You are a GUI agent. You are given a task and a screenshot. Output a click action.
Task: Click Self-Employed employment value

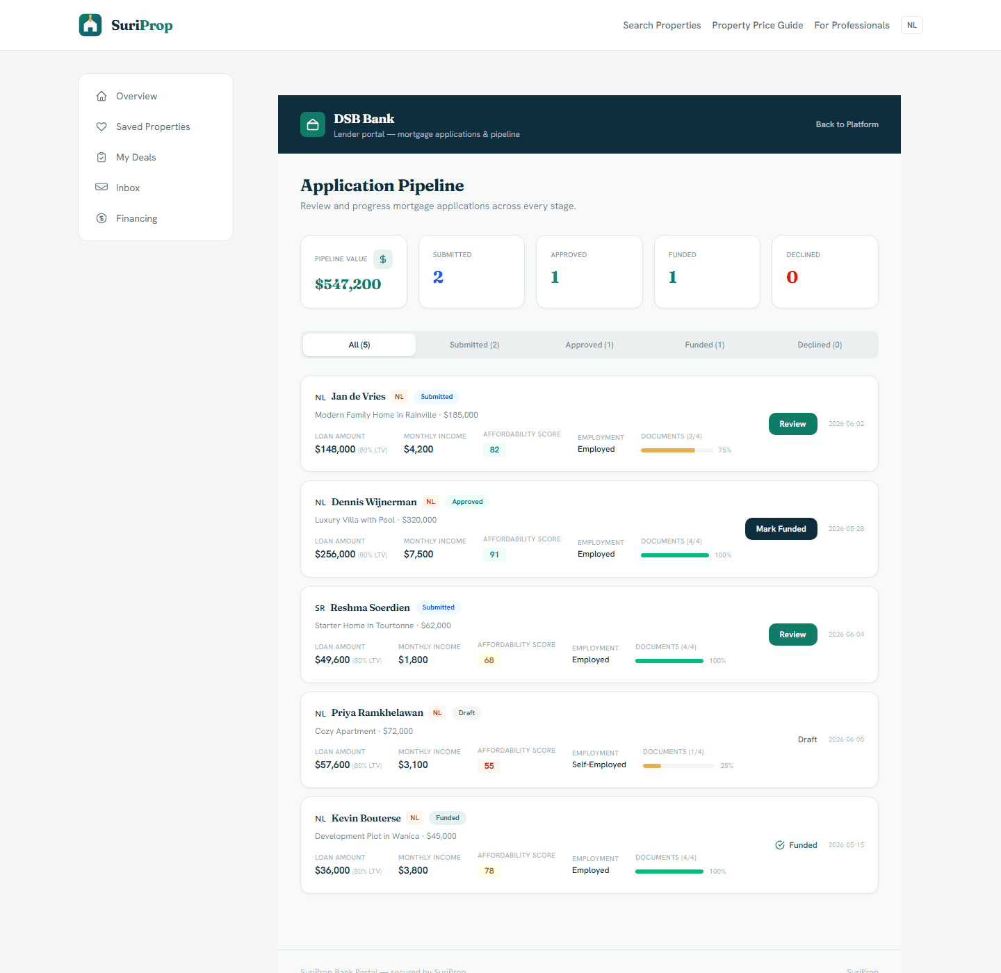[x=599, y=764]
